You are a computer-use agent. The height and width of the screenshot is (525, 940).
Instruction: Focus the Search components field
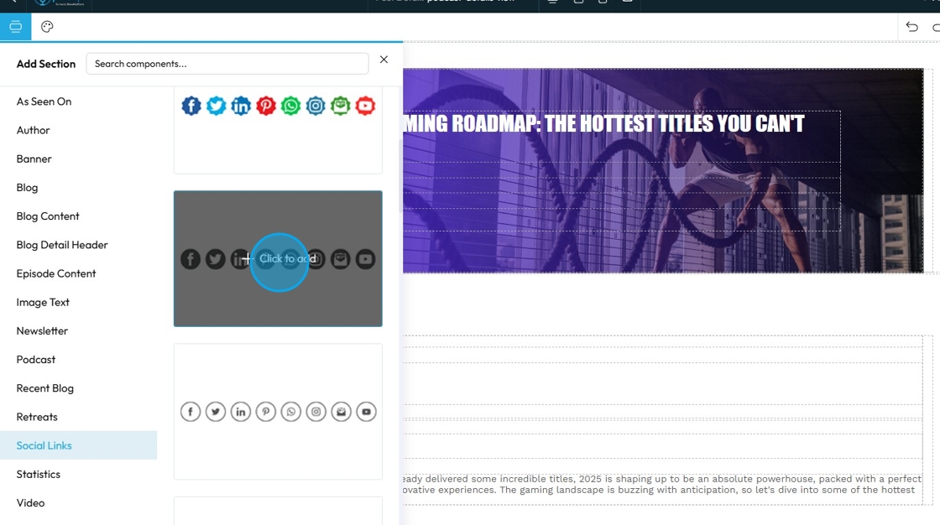(227, 64)
